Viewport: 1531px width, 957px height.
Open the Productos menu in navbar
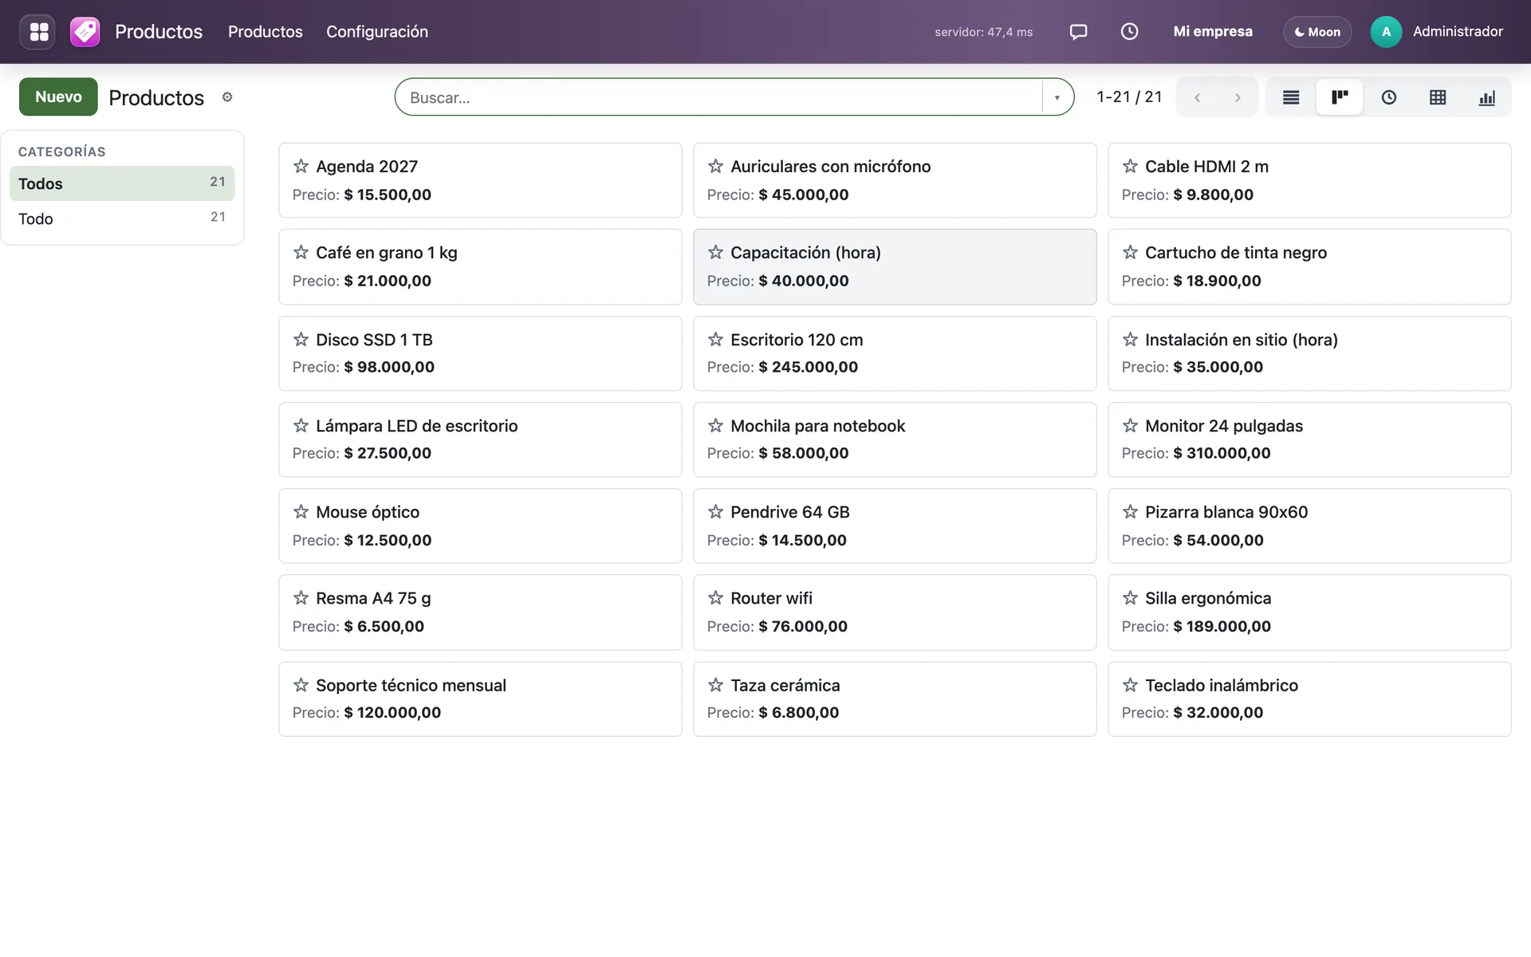266,32
